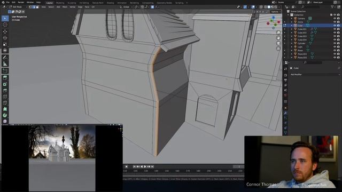This screenshot has width=342, height=192.
Task: Select the Annotate tool
Action: 5,58
